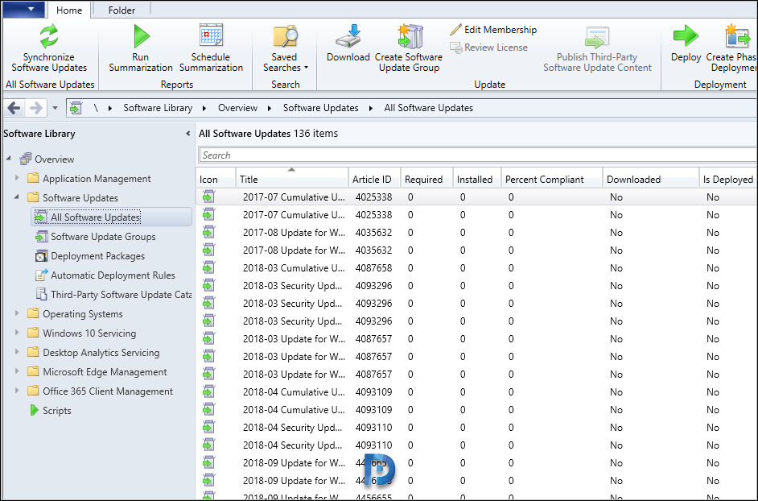The height and width of the screenshot is (501, 758).
Task: Open Saved Searches dropdown
Action: point(285,48)
